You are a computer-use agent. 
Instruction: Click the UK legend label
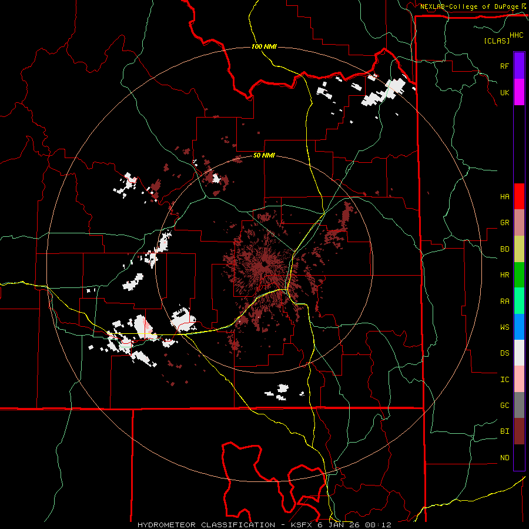pyautogui.click(x=504, y=92)
